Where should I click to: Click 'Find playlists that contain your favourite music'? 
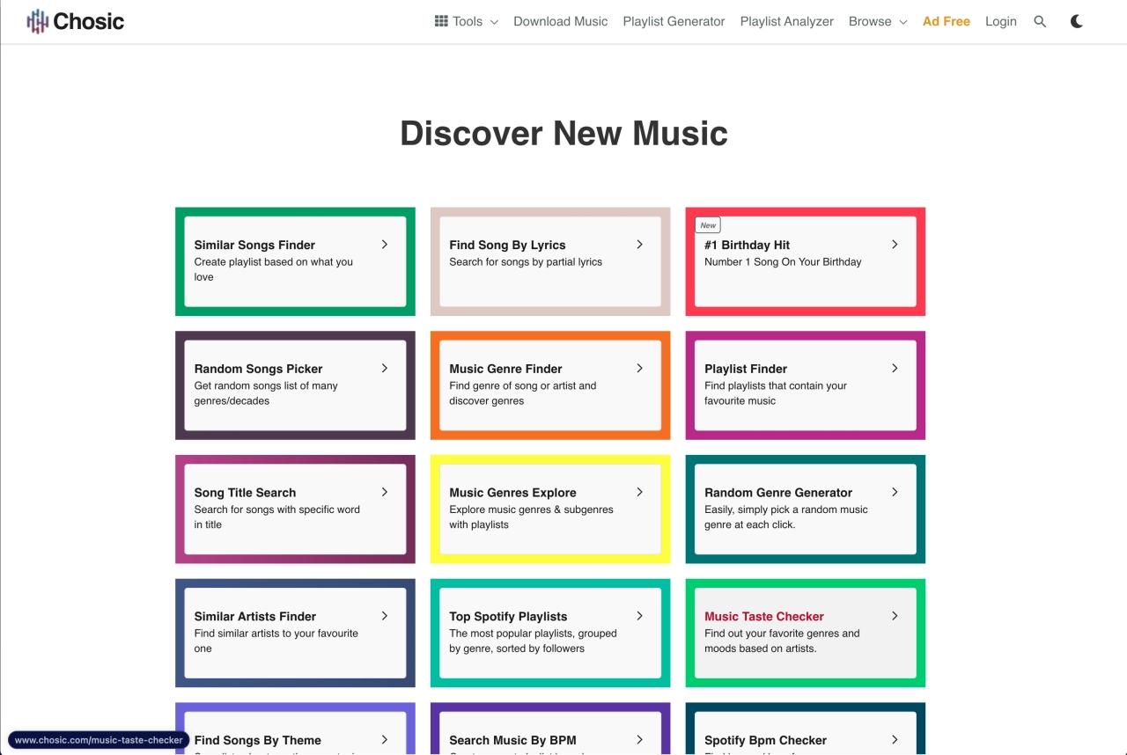[776, 393]
